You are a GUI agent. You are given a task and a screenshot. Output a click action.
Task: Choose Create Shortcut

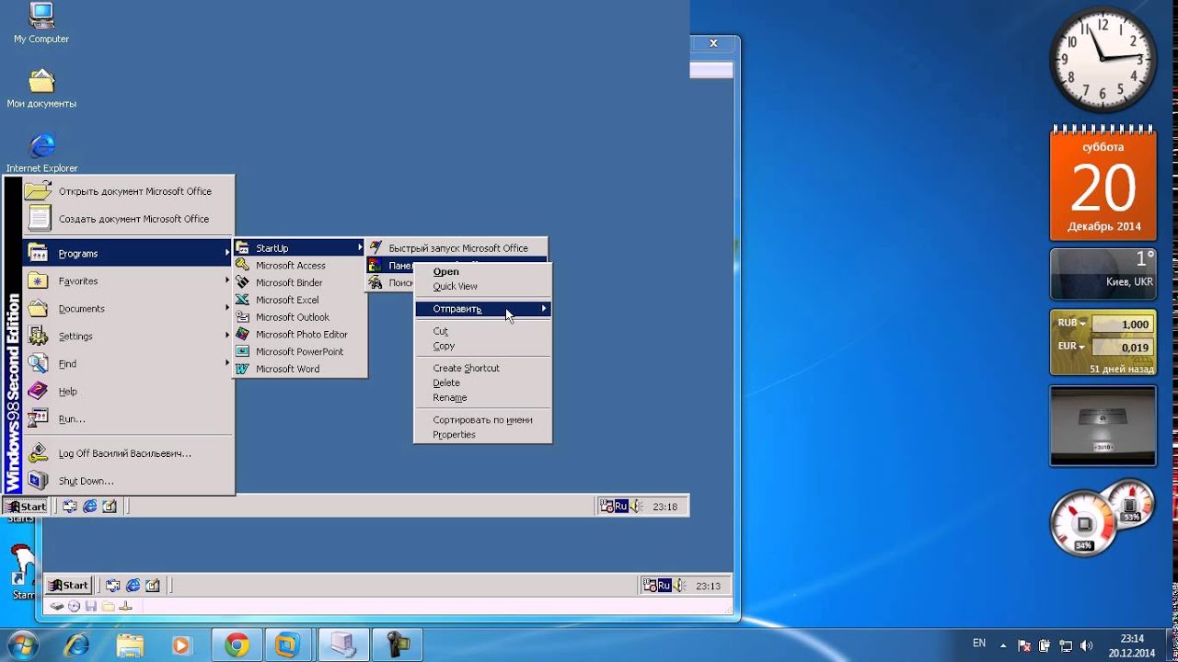[x=482, y=368]
